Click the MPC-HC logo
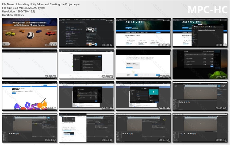Screen dimensions: 230x145 208,10
